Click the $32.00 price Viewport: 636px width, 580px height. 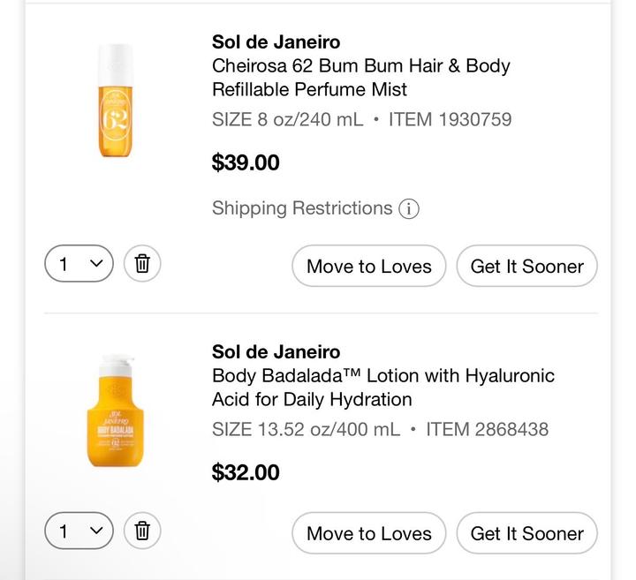246,472
